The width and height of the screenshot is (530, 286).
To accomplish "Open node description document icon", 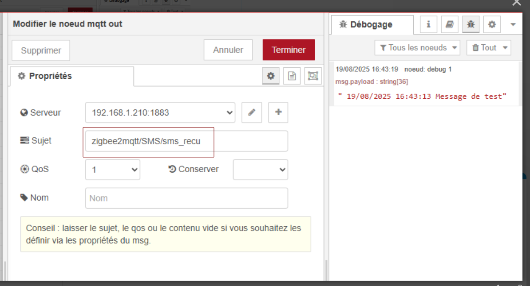I will (292, 76).
